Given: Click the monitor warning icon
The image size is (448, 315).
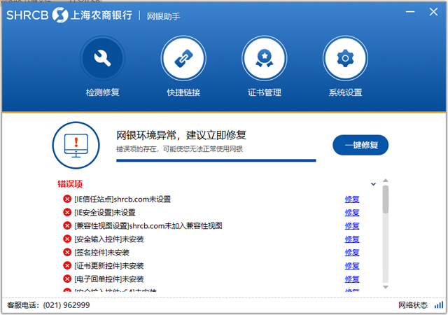Looking at the screenshot, I should coord(76,145).
